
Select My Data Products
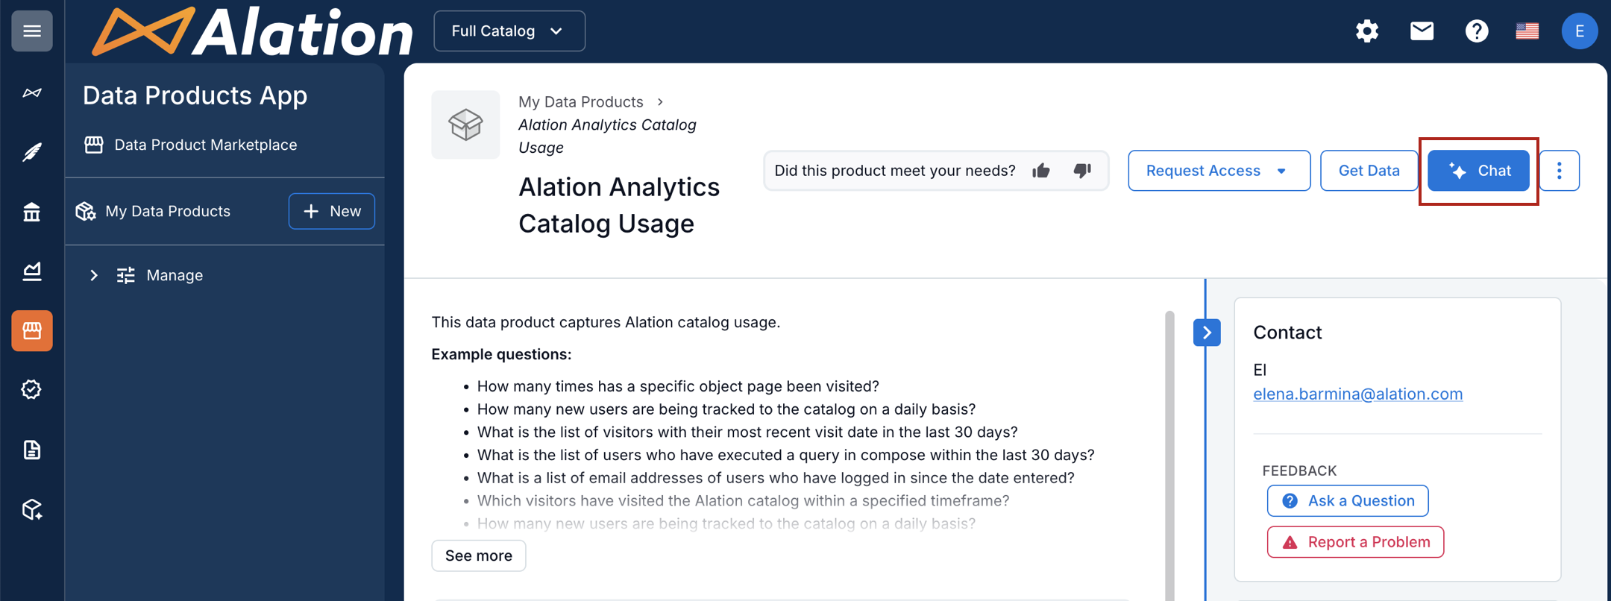point(168,211)
